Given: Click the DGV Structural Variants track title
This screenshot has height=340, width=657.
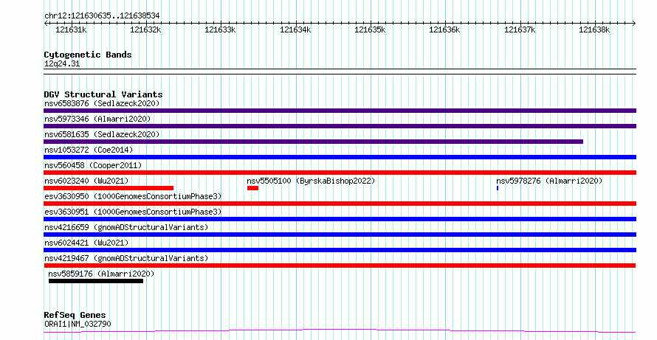Looking at the screenshot, I should [103, 94].
